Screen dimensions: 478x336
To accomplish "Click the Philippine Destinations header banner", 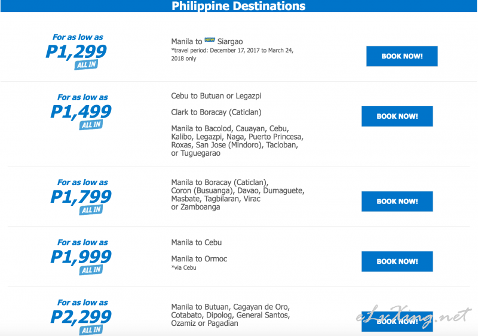I will 238,6.
